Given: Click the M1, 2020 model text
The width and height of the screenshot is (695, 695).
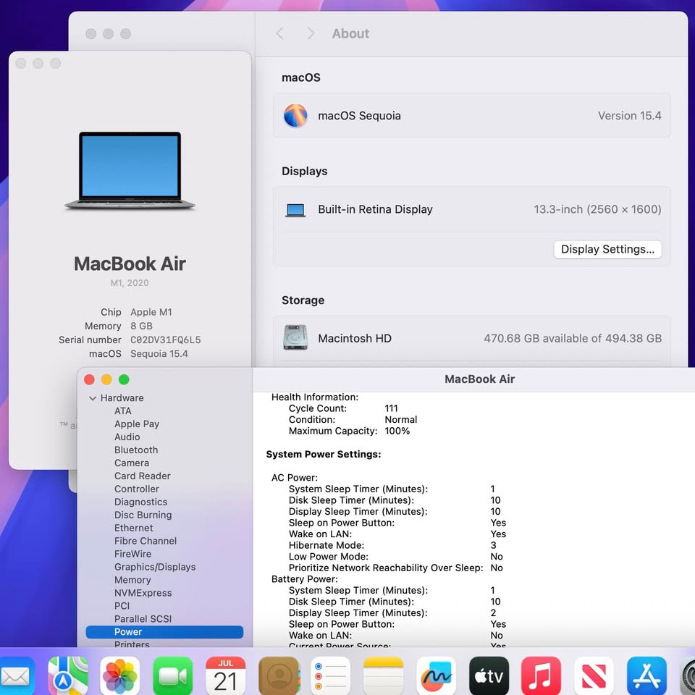Looking at the screenshot, I should (130, 283).
